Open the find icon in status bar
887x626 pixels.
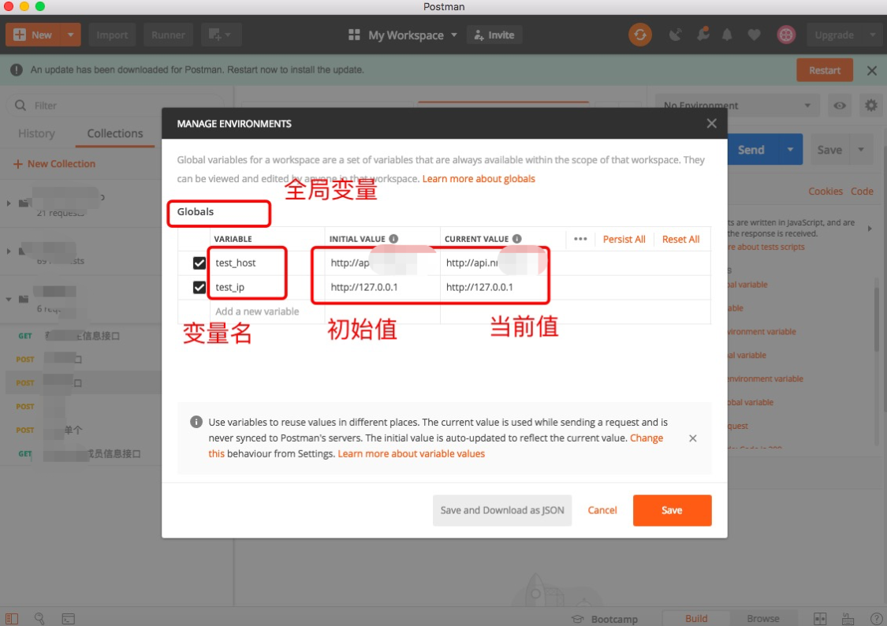coord(39,619)
